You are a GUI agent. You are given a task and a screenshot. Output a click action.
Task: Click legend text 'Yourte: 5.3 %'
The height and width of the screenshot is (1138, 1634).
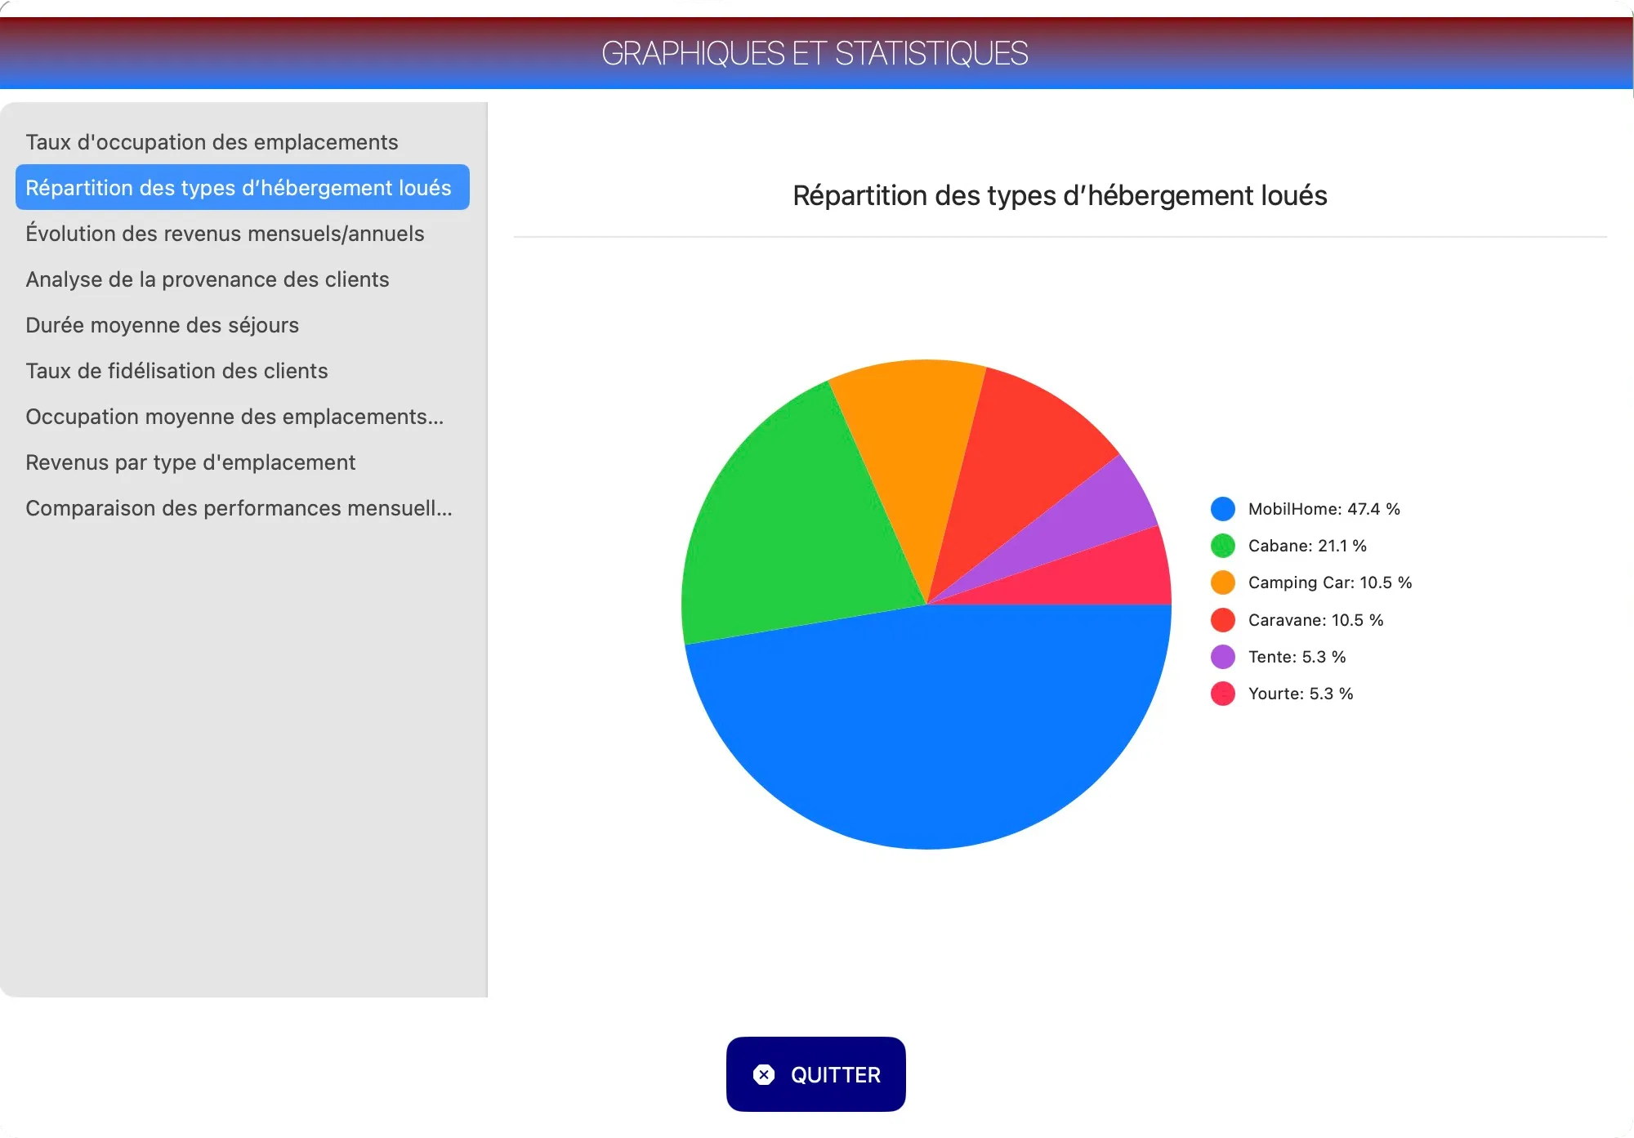pos(1301,694)
